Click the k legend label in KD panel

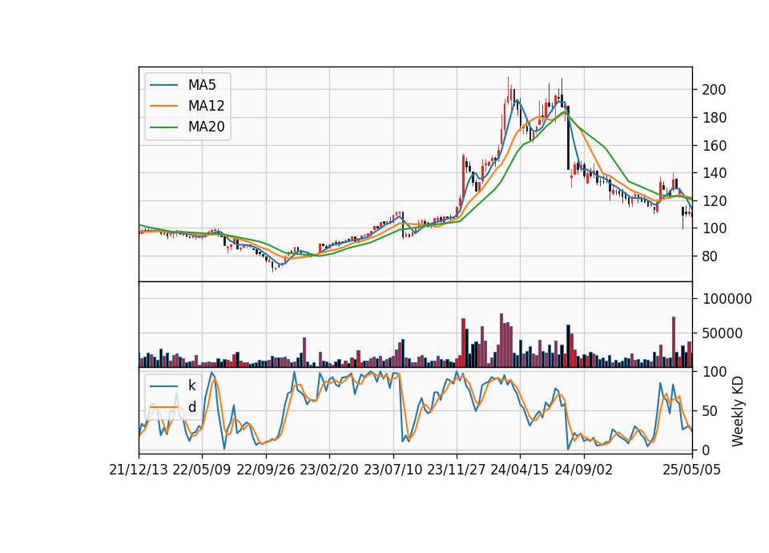tap(191, 385)
